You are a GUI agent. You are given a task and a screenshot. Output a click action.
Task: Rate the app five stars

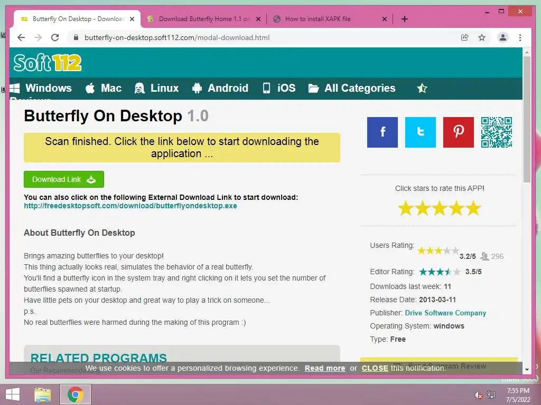coord(473,208)
